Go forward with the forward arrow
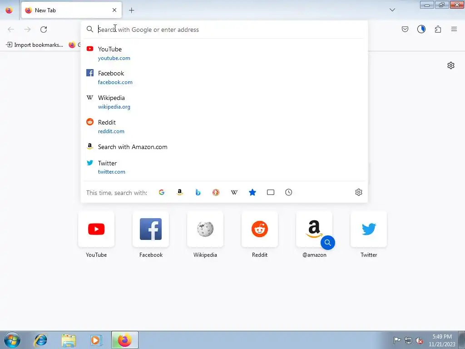 [27, 30]
